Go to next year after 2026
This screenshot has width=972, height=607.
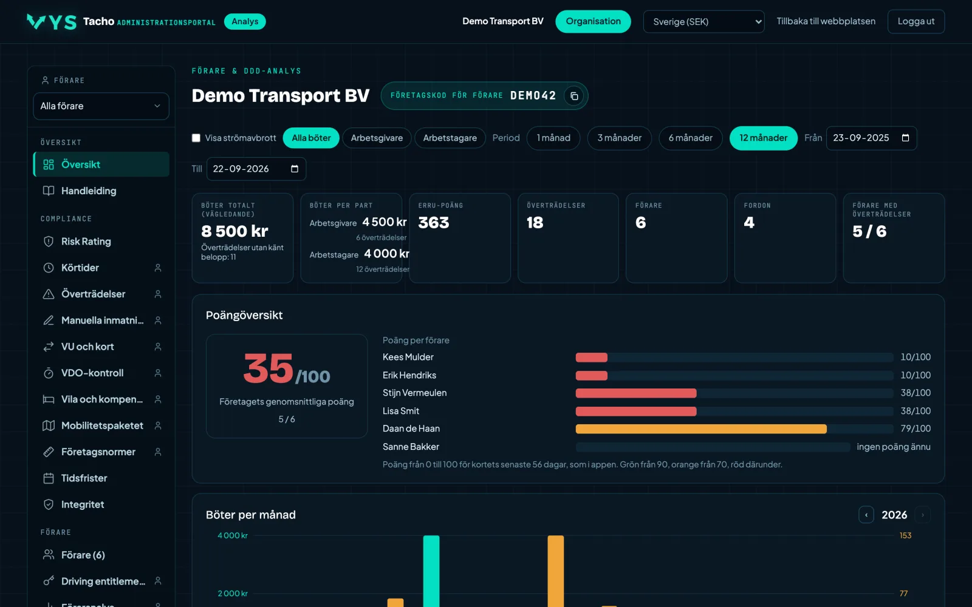point(922,515)
